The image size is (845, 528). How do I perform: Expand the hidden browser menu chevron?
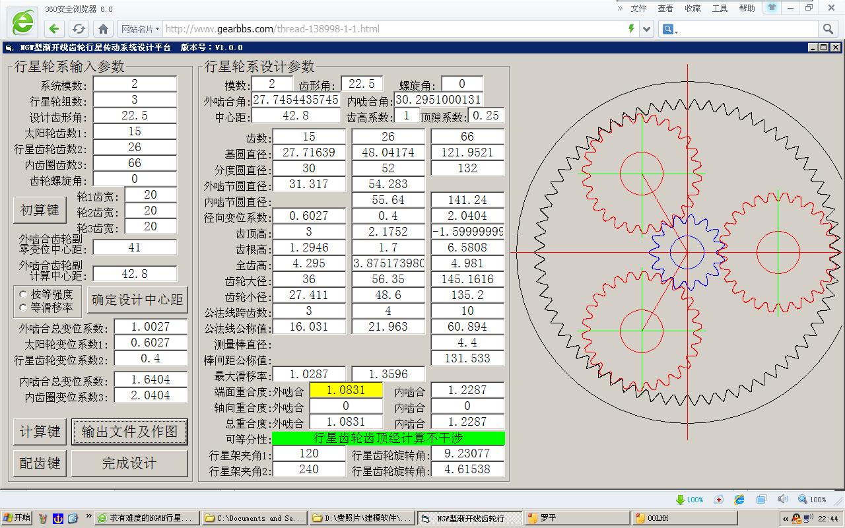click(620, 8)
